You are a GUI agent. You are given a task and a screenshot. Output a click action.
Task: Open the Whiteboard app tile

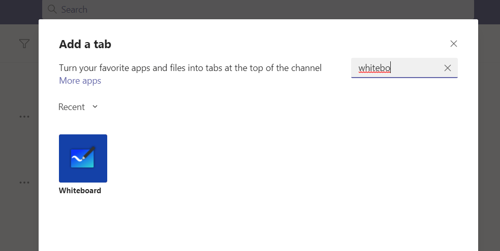83,158
